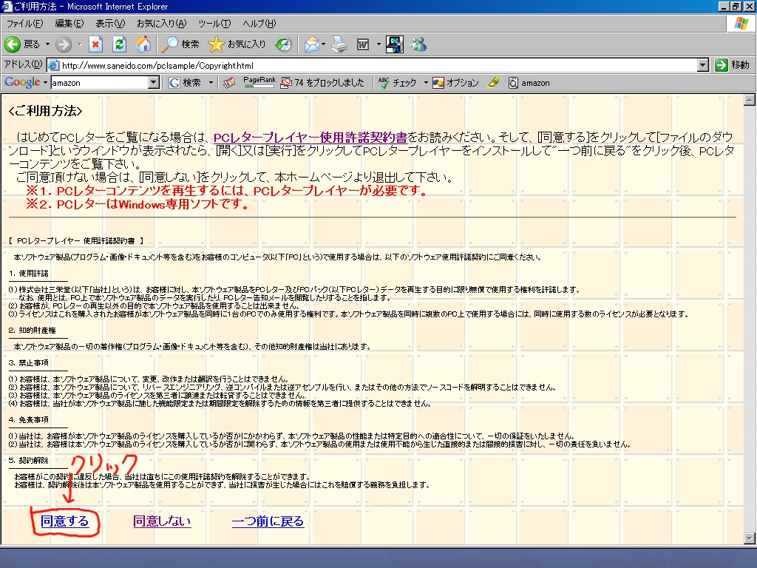Click into the Google toolbar search field
Image resolution: width=757 pixels, height=568 pixels.
(98, 83)
